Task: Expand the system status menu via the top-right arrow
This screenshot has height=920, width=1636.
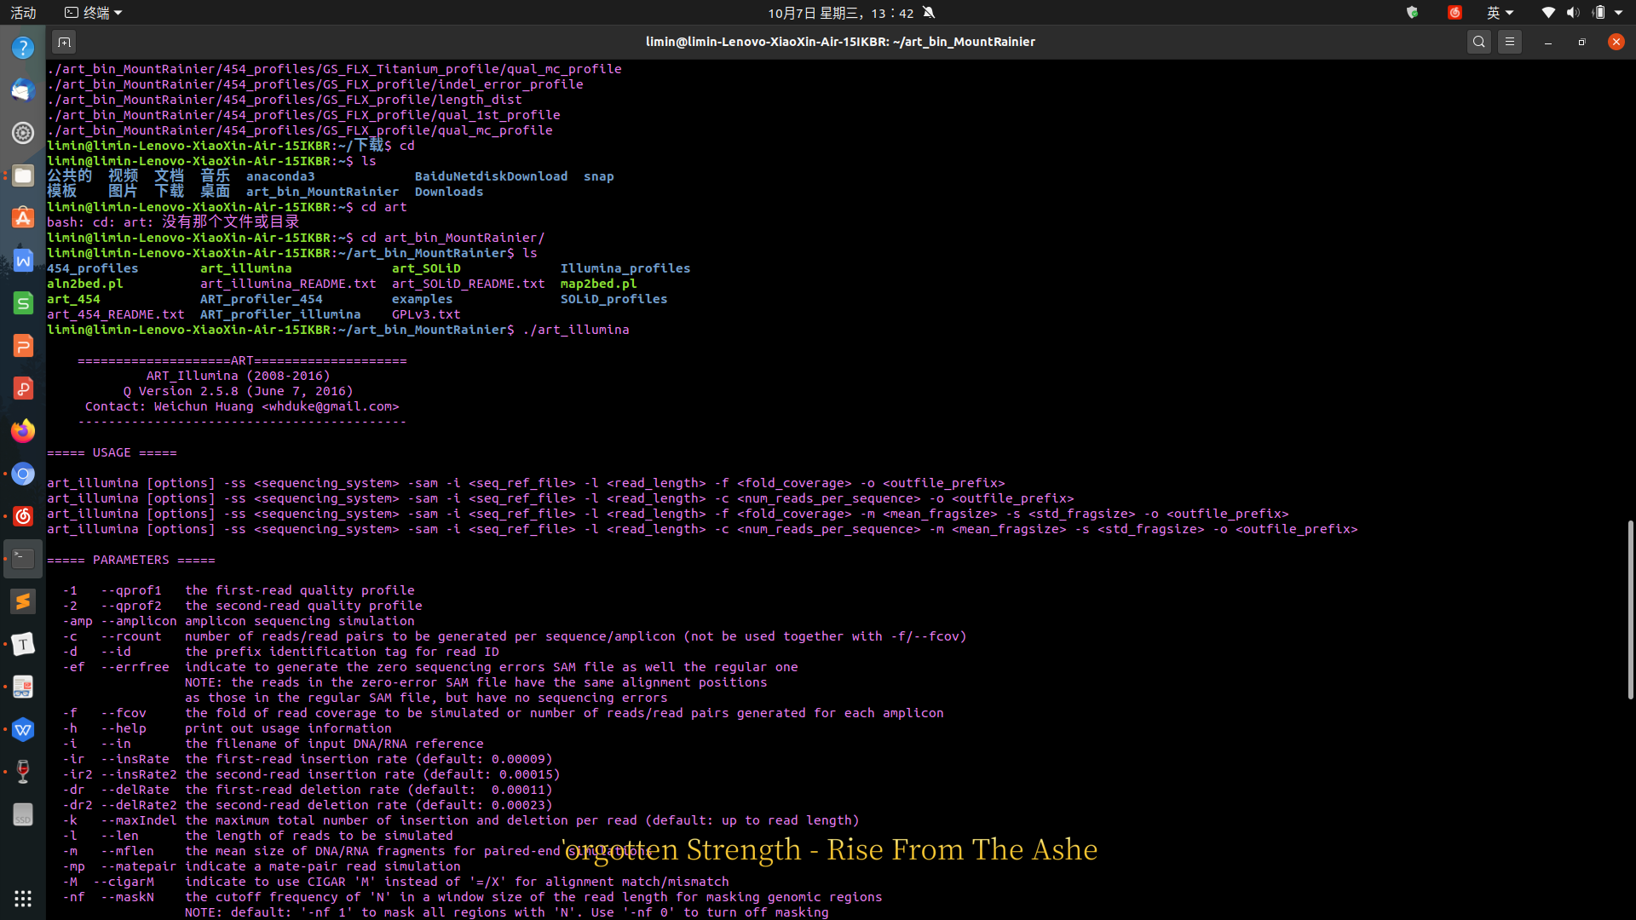Action: click(x=1616, y=13)
